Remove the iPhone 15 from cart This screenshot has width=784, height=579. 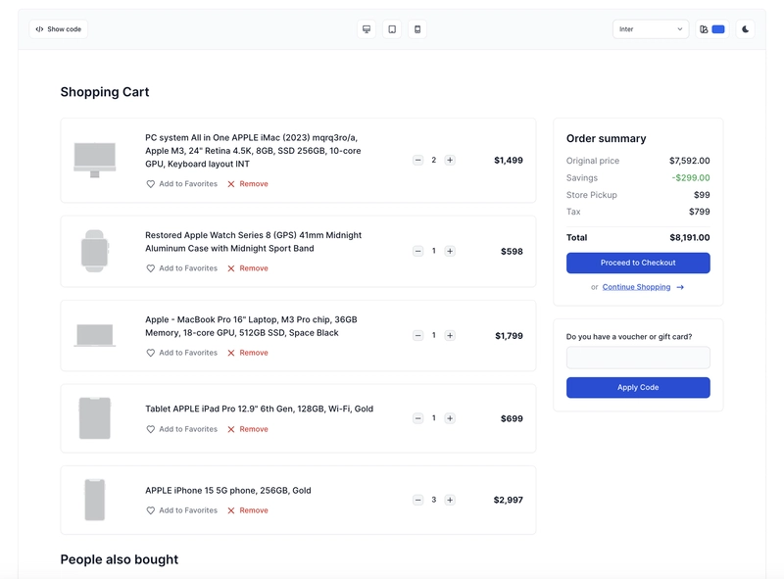pyautogui.click(x=248, y=510)
